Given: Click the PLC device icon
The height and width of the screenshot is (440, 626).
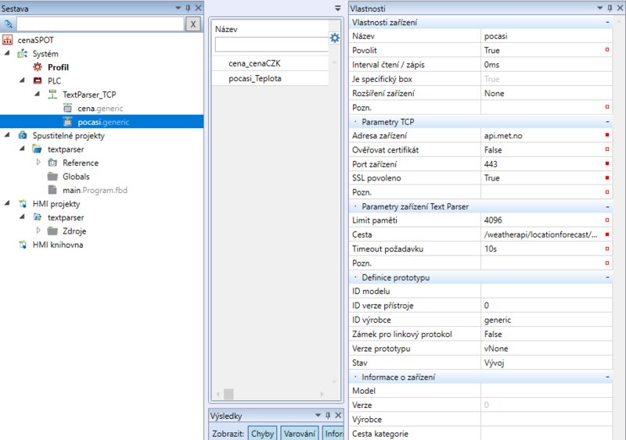Looking at the screenshot, I should pyautogui.click(x=37, y=80).
